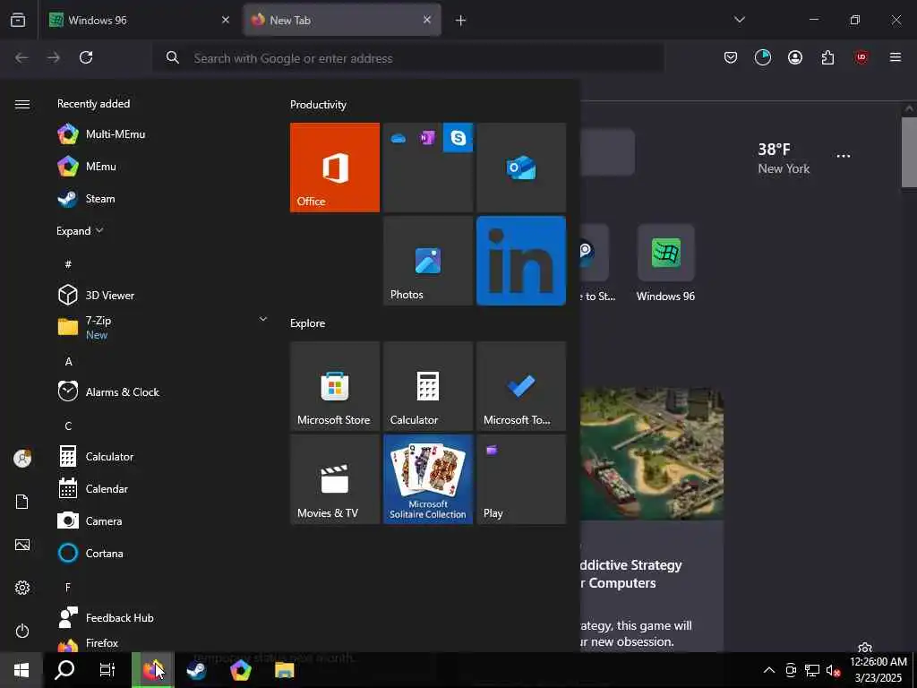Screen dimensions: 917x688
Task: Switch to the Windows 96 tab
Action: pyautogui.click(x=139, y=20)
